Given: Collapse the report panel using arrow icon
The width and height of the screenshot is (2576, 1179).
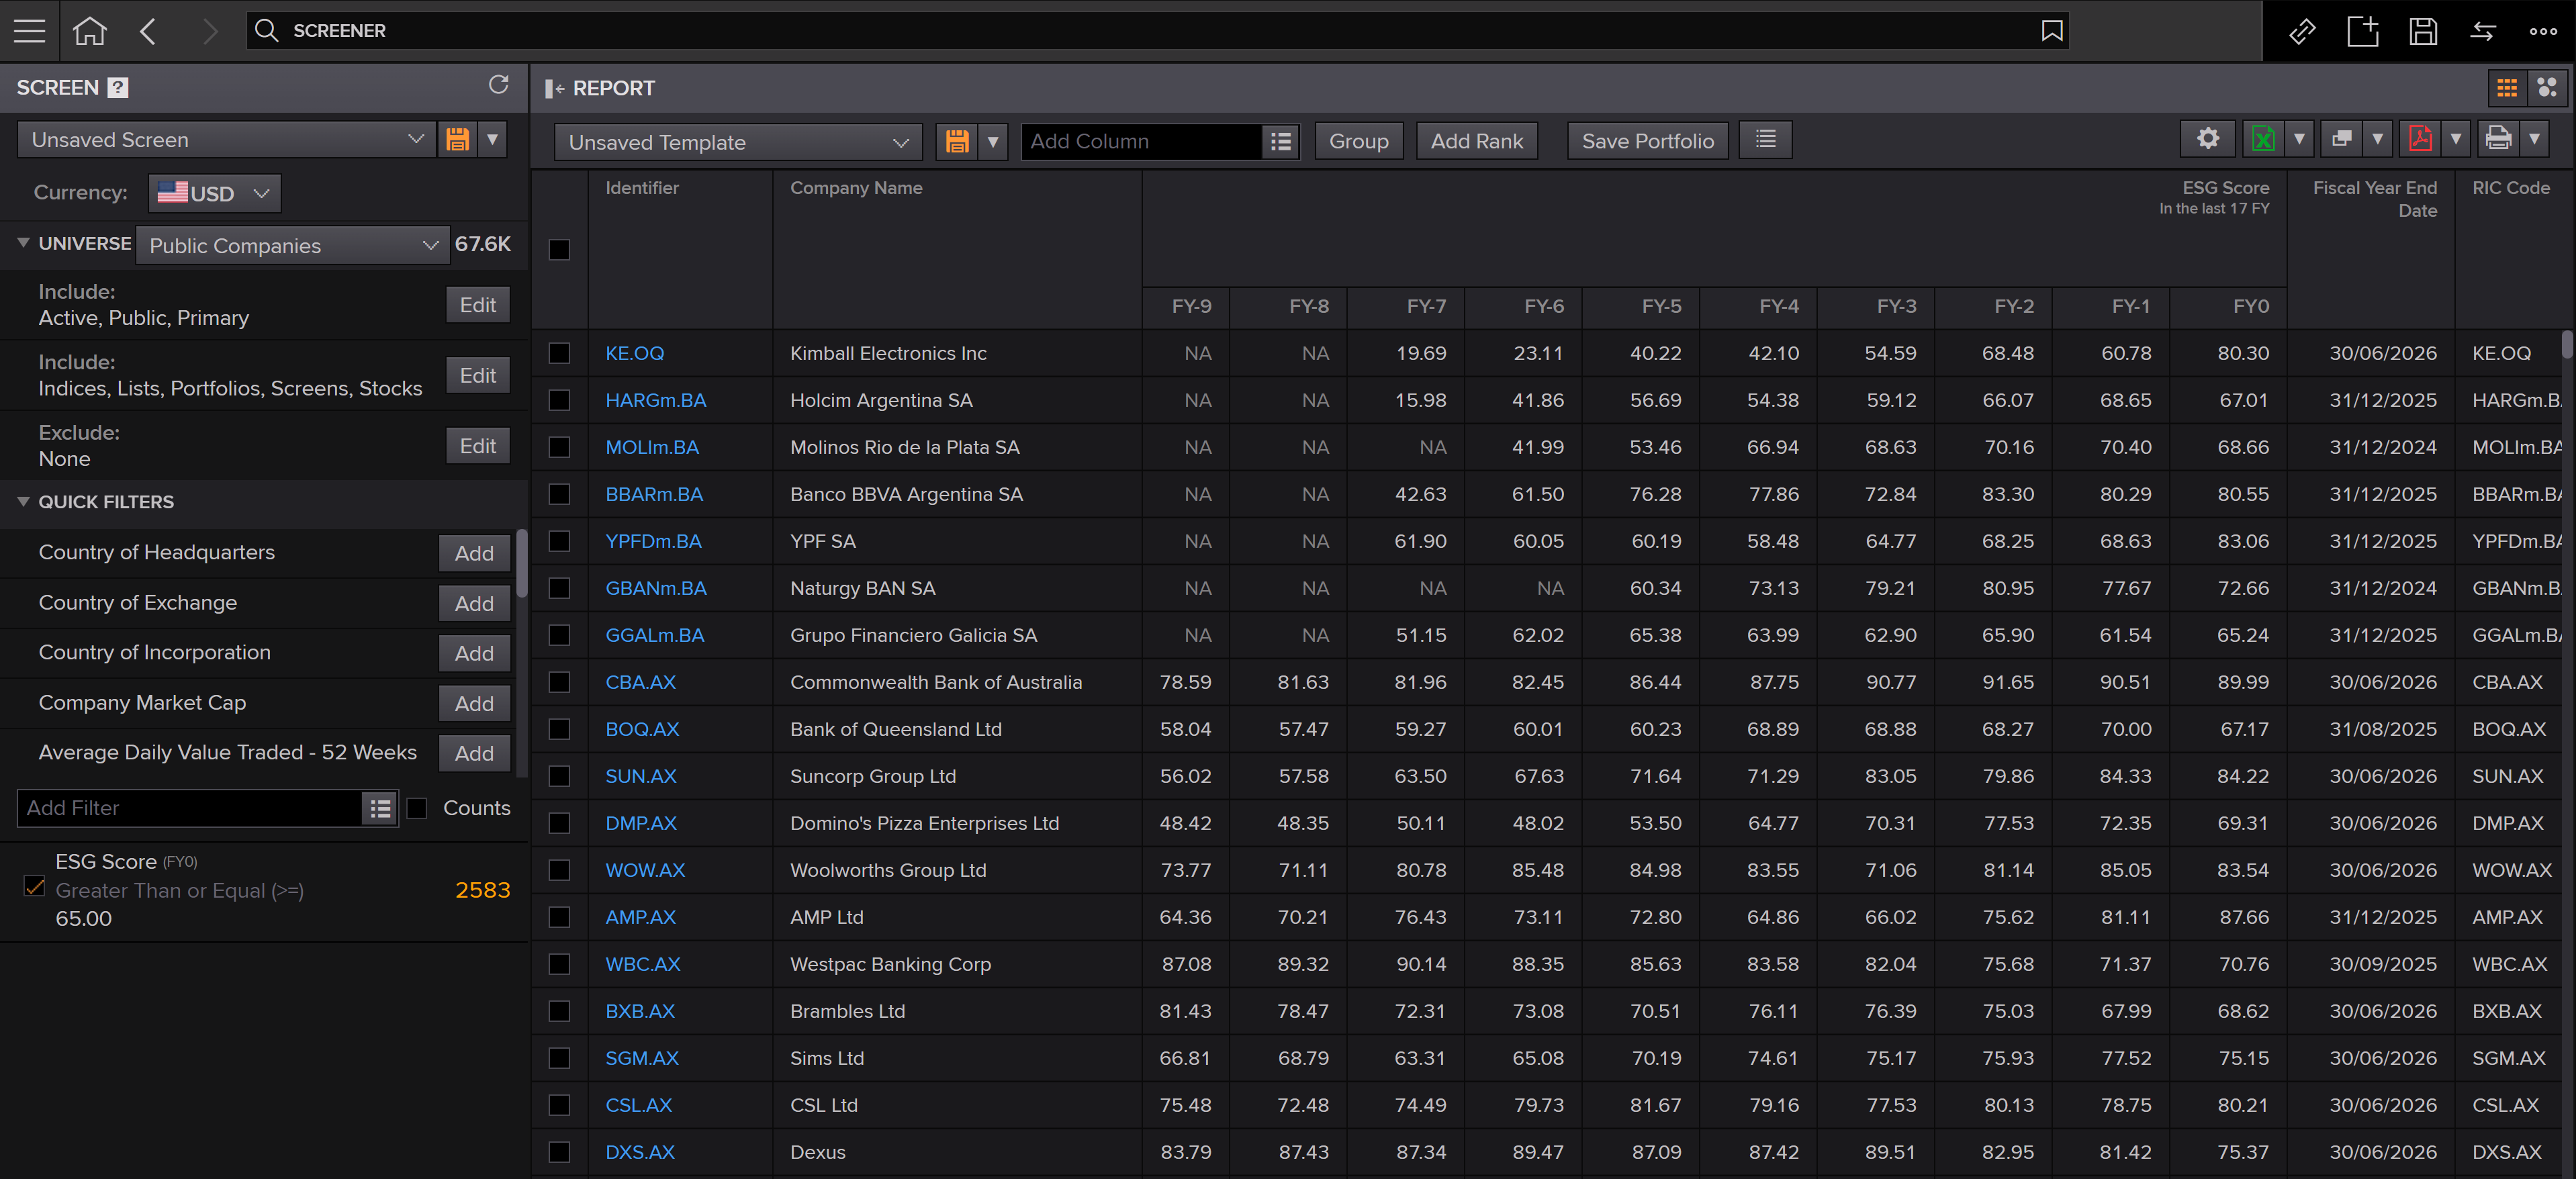Looking at the screenshot, I should (x=554, y=88).
